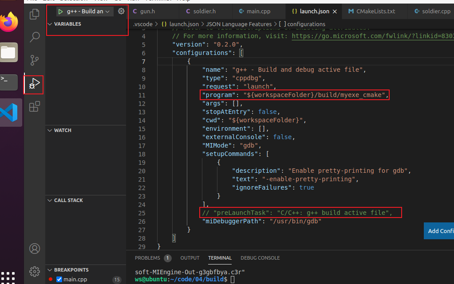Click configurations breadcrumb item
Image resolution: width=454 pixels, height=284 pixels.
302,24
